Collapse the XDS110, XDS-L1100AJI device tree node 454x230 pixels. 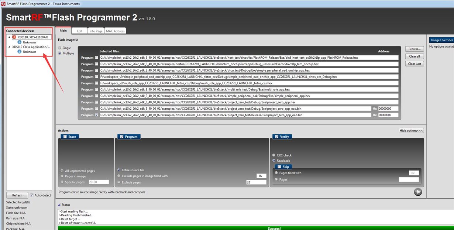point(9,37)
